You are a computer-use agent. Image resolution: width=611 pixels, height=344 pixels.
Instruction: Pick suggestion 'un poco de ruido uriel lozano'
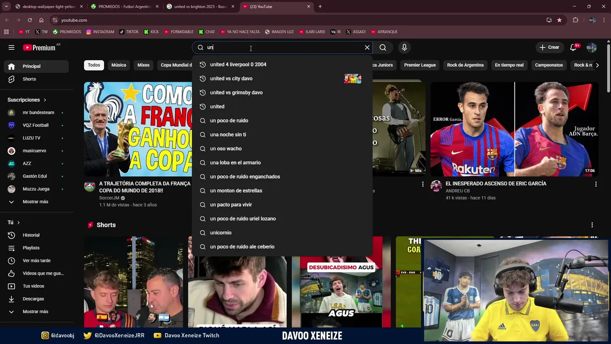pos(282,219)
